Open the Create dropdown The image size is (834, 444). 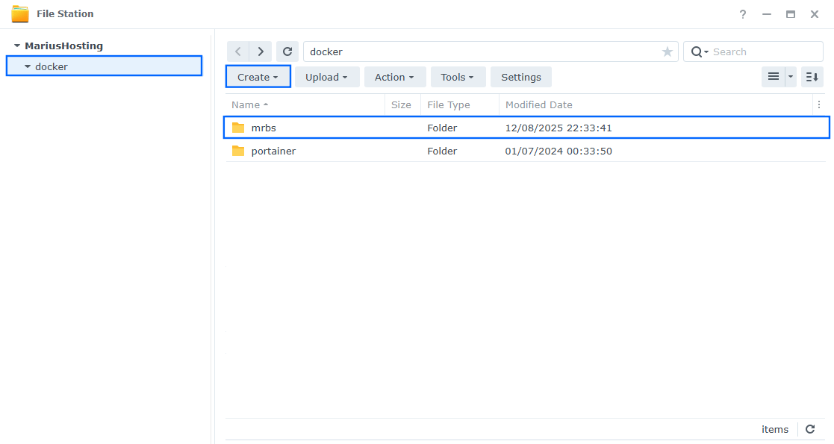click(258, 76)
